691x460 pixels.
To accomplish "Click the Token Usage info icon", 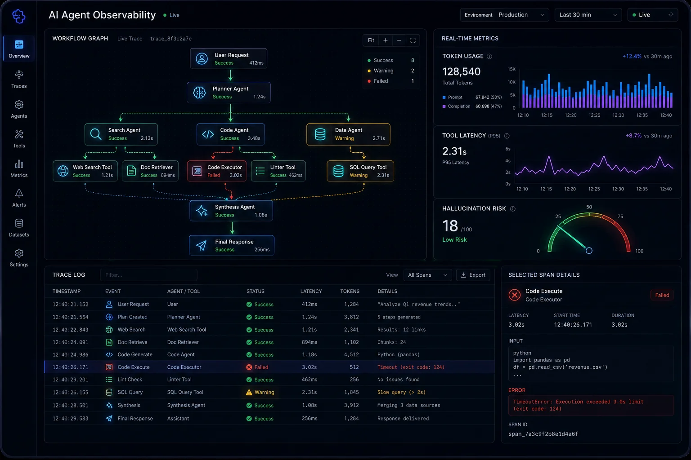I will (x=489, y=56).
